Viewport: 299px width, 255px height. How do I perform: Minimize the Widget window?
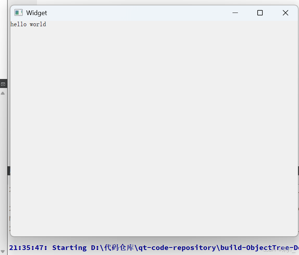[235, 13]
